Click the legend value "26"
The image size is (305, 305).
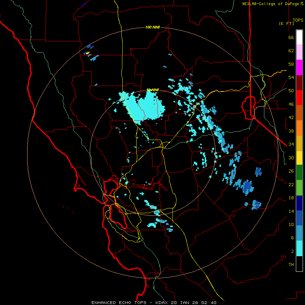point(291,171)
